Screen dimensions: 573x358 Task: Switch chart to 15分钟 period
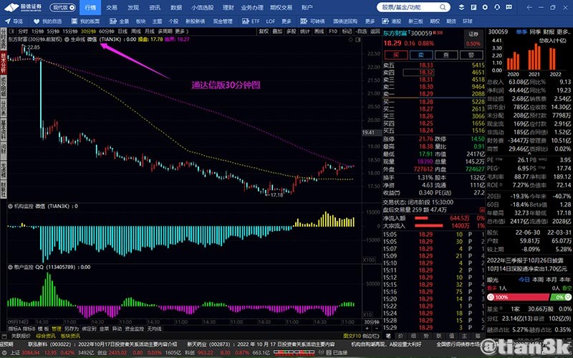(x=70, y=32)
